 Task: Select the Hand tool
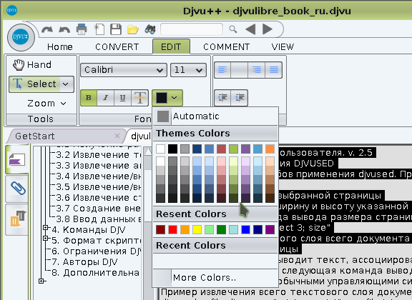[x=31, y=64]
